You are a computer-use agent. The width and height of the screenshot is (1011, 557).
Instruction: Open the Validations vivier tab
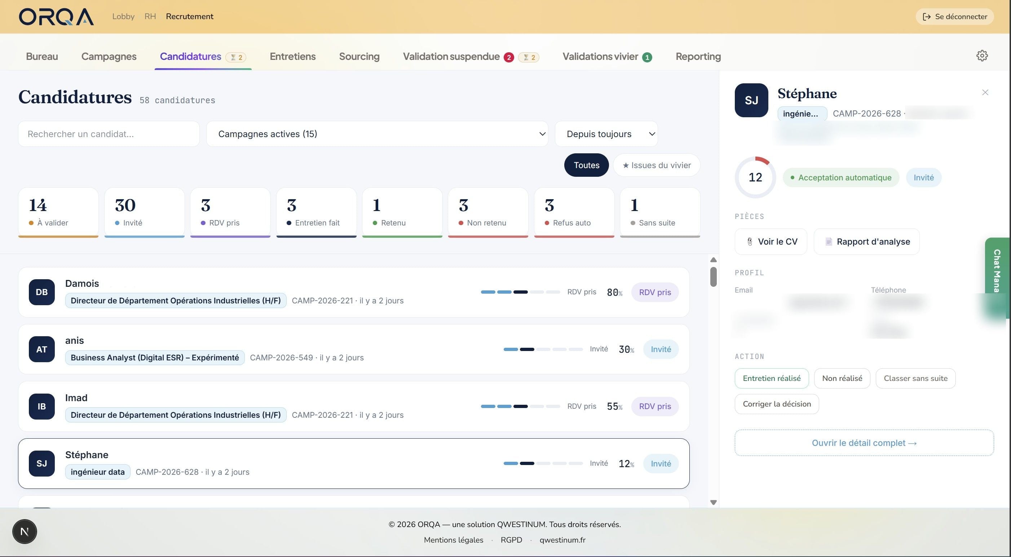pyautogui.click(x=607, y=57)
